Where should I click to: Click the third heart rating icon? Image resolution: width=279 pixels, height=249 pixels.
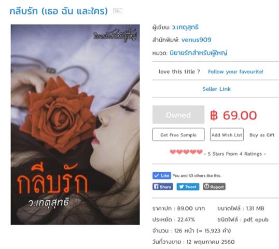[186, 152]
